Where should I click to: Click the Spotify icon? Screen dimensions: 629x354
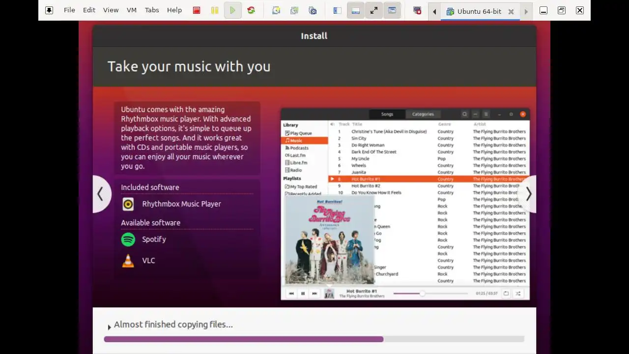pyautogui.click(x=128, y=239)
